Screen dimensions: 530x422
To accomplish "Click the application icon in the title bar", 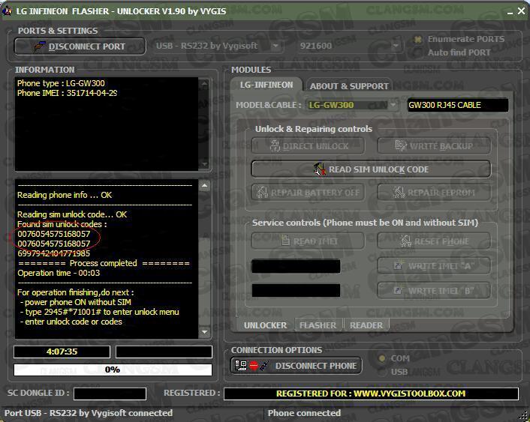I will tap(7, 11).
